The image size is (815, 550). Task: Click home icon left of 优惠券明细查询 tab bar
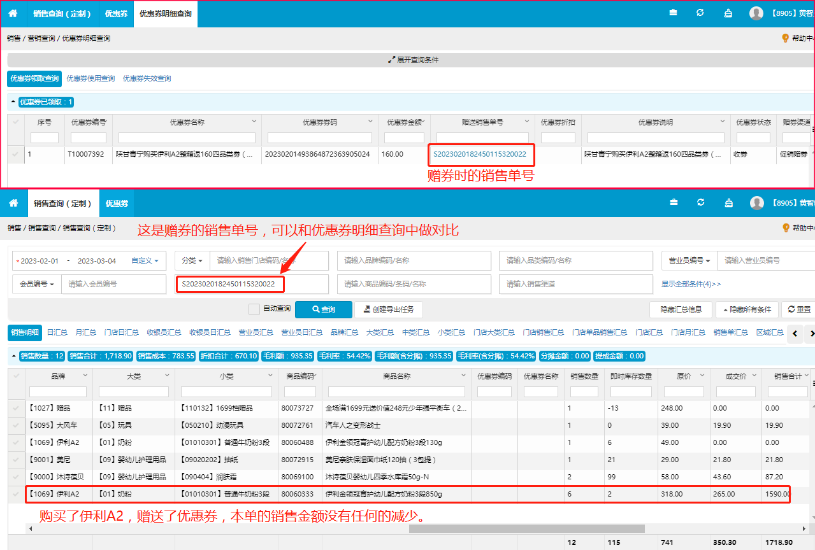tap(13, 13)
